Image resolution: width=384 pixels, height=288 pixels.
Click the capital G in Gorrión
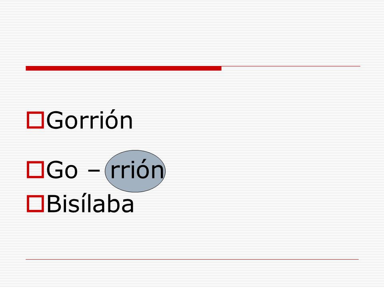55,120
